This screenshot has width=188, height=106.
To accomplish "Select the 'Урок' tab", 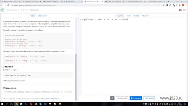I will [33, 16].
